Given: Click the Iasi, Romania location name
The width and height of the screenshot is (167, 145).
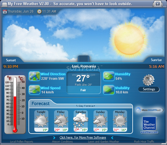Looking at the screenshot, I should coord(84,66).
